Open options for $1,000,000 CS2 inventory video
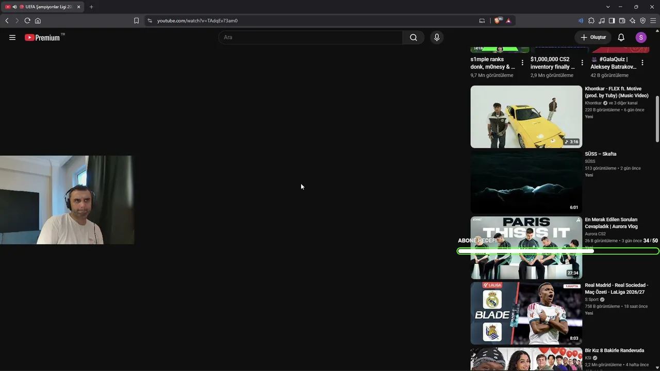 pos(582,63)
